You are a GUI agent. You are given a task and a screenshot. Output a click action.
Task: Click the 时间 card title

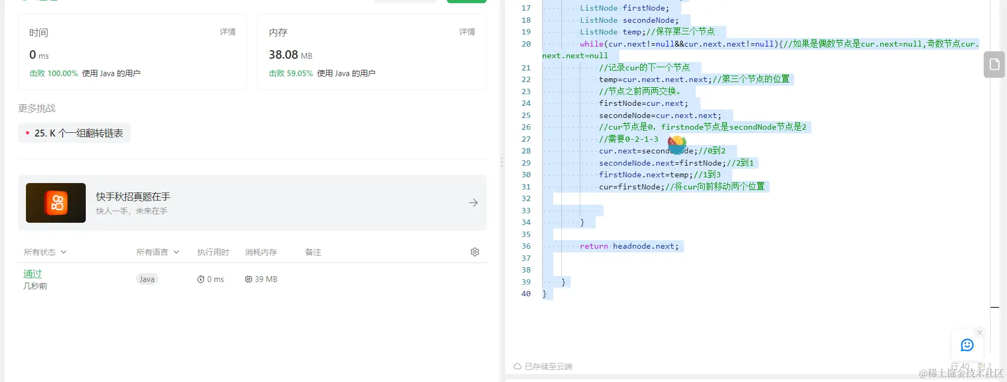point(39,33)
